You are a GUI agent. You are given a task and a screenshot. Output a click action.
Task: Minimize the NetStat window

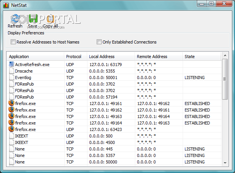pos(202,3)
